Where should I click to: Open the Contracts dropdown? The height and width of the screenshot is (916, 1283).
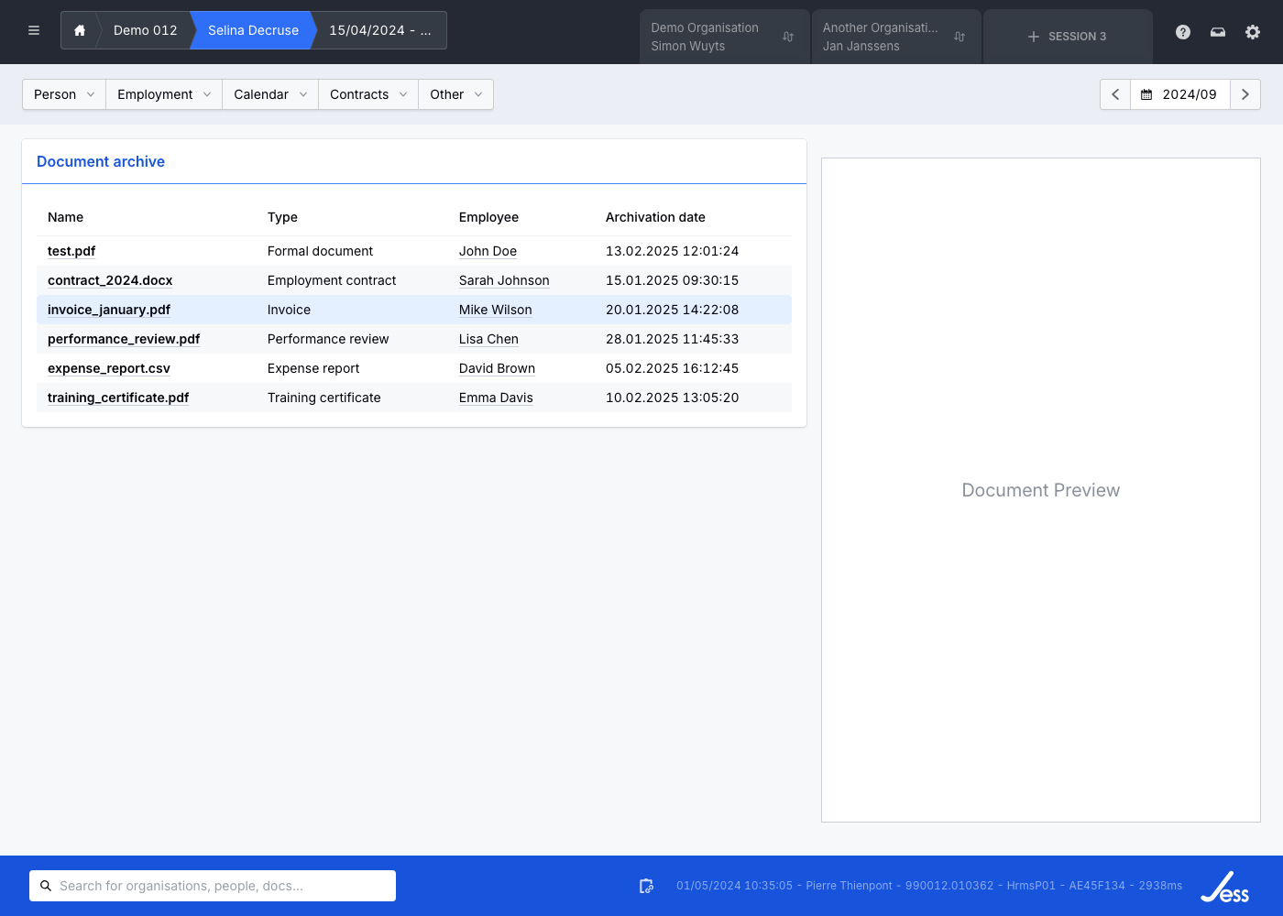click(367, 94)
